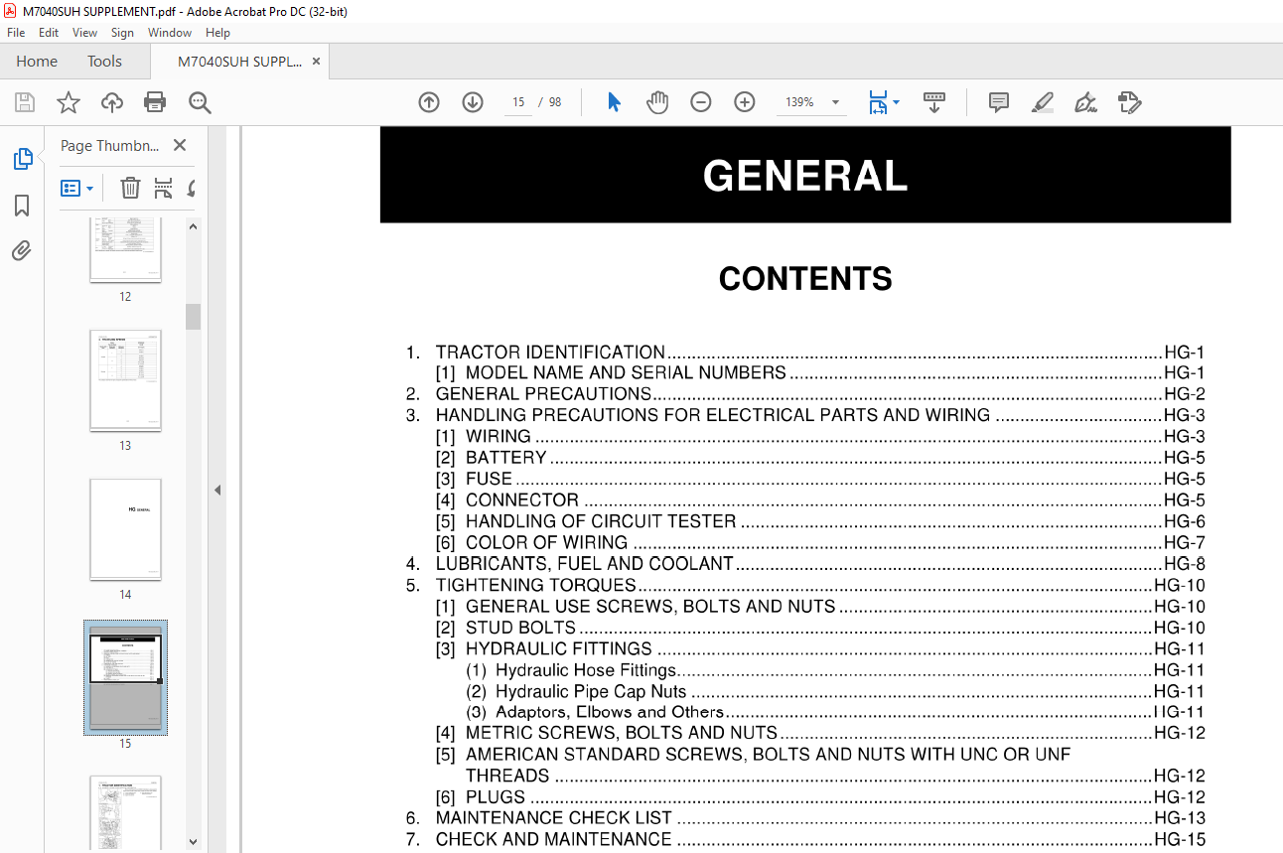This screenshot has height=853, width=1283.
Task: Click HYDRAULIC FITTINGS contents line
Action: (820, 648)
